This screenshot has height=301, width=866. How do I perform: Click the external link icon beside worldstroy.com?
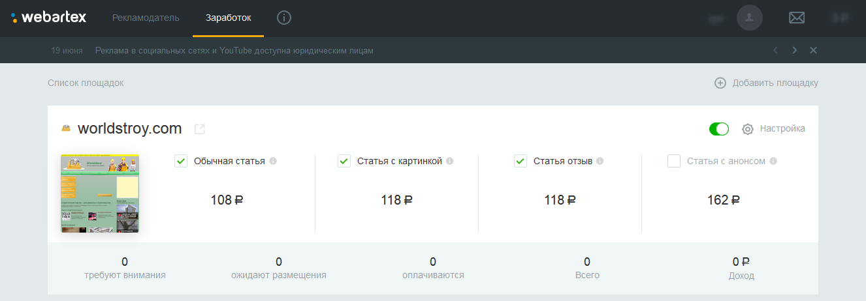200,129
